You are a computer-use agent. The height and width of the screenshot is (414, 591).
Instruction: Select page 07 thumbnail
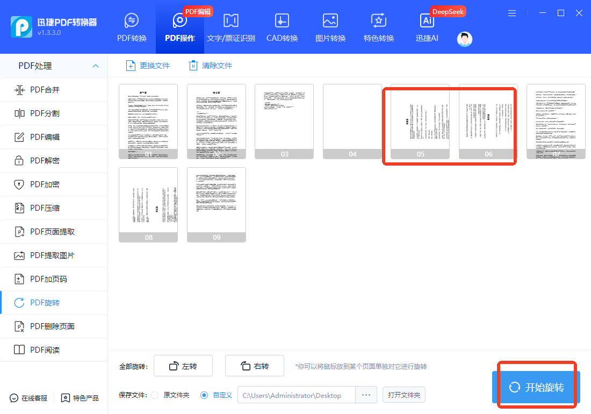(556, 122)
